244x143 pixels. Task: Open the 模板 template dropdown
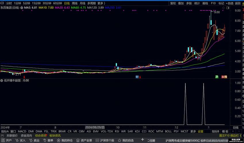tap(225, 132)
